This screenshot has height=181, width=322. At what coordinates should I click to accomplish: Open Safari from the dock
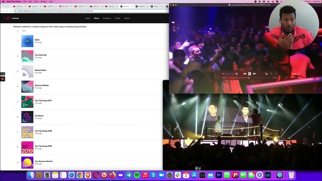tap(71, 175)
